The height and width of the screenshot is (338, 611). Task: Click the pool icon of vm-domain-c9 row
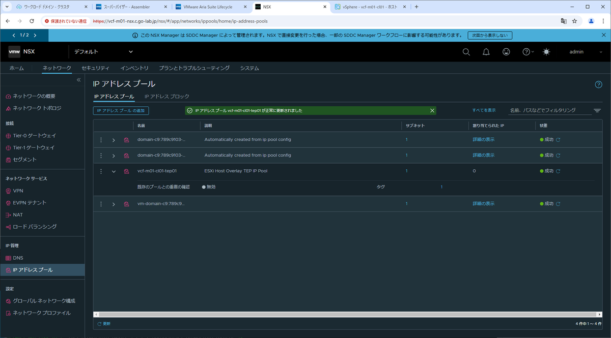click(x=126, y=204)
